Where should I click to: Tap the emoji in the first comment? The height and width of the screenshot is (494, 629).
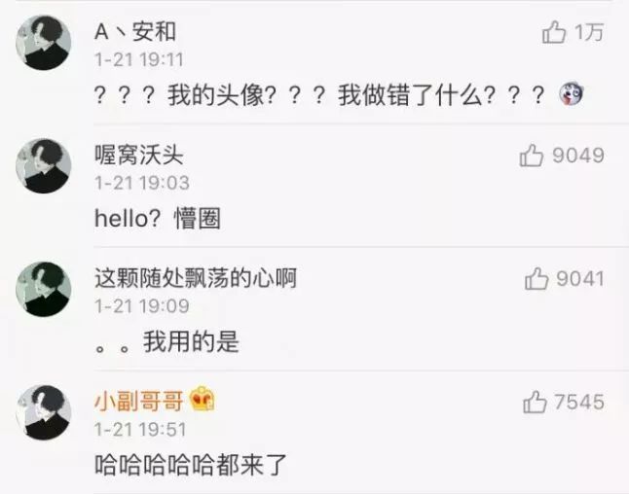click(x=571, y=93)
